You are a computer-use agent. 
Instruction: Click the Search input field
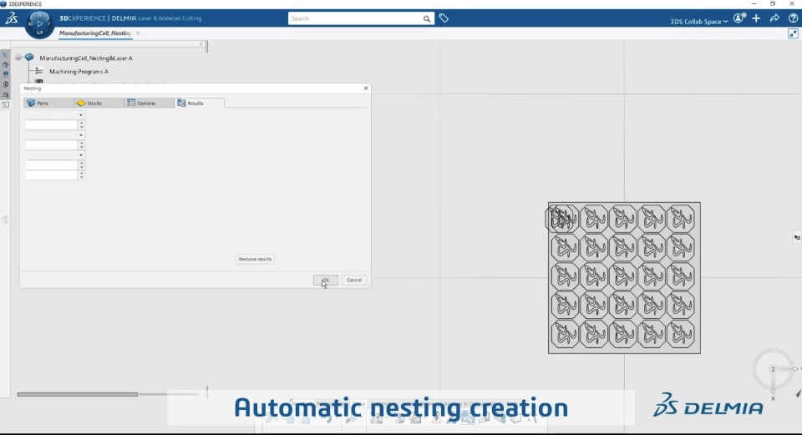[356, 19]
